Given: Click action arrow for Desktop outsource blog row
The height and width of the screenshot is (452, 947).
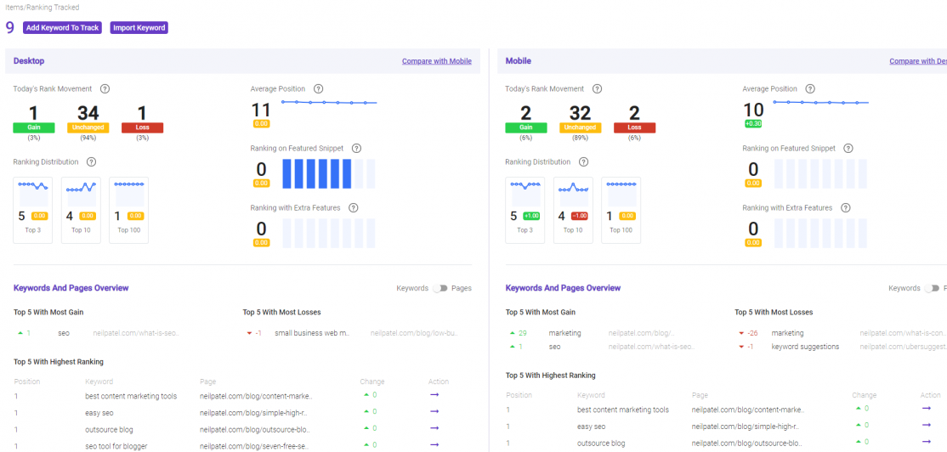Looking at the screenshot, I should coord(434,428).
